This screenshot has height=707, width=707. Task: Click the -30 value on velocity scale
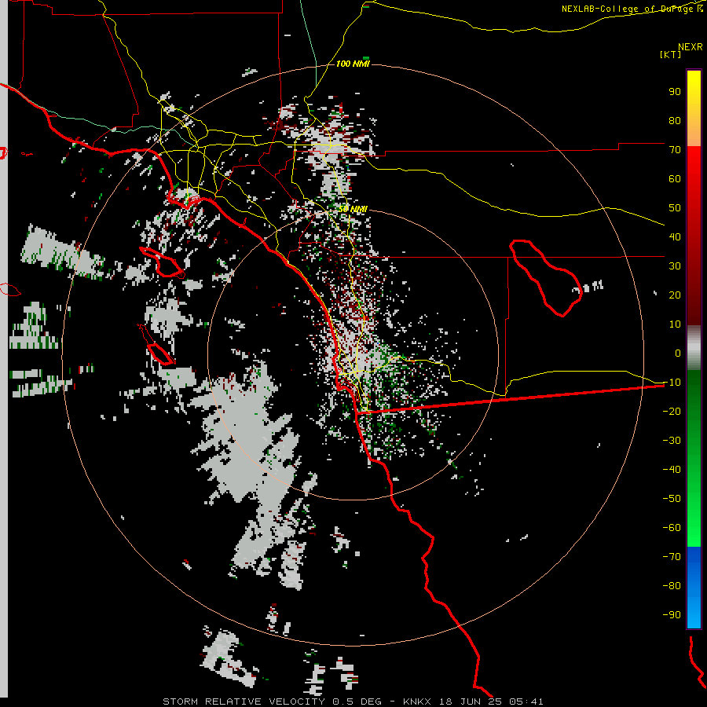tap(672, 440)
